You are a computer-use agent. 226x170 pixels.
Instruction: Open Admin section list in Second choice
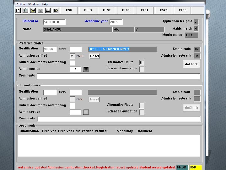(86, 112)
